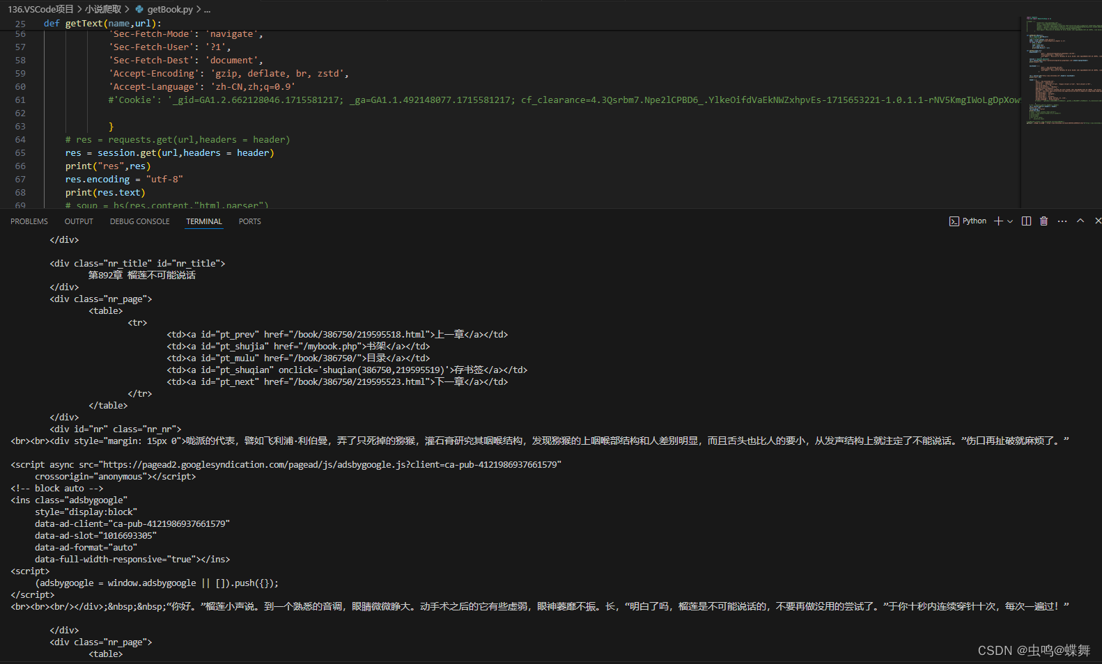Click the sticky 'def getText(name,url):' header

coord(102,24)
